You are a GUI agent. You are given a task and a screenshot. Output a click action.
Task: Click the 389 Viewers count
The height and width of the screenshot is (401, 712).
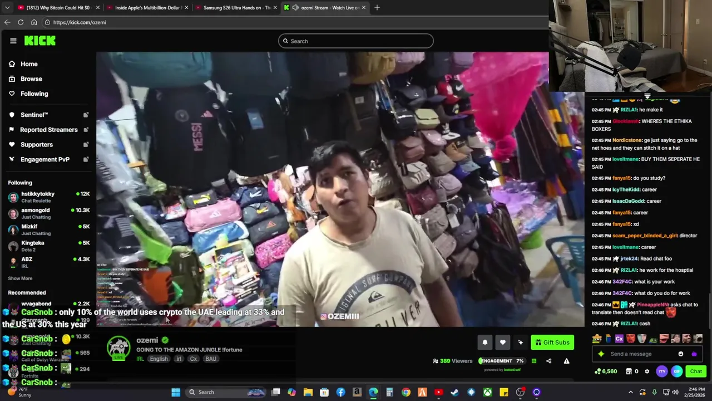click(453, 361)
